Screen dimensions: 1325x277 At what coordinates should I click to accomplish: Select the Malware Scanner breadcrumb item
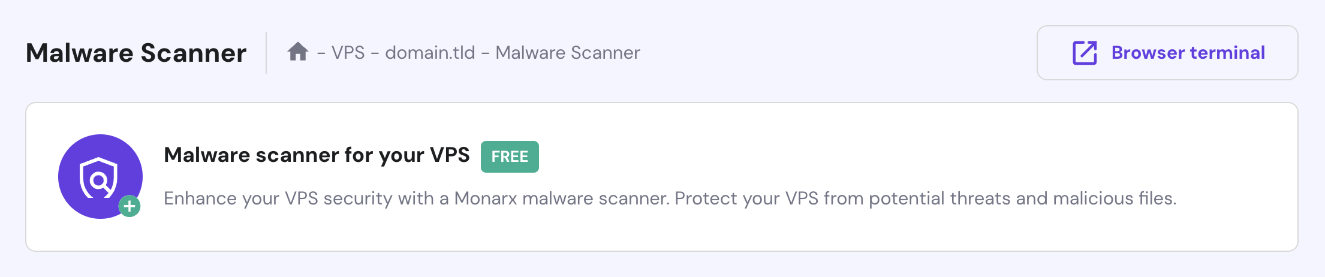click(567, 53)
